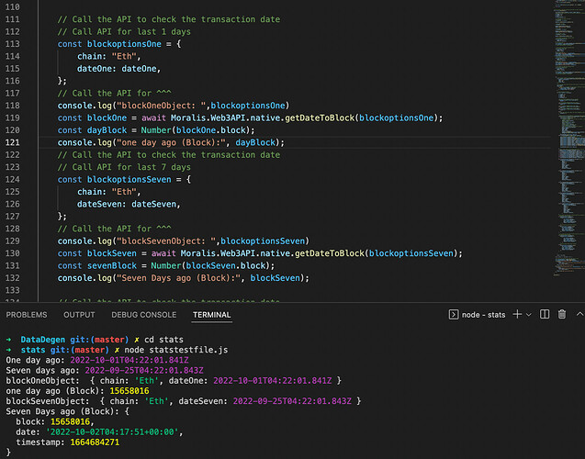This screenshot has width=585, height=459.
Task: Open the DEBUG CONSOLE tab
Action: point(143,315)
